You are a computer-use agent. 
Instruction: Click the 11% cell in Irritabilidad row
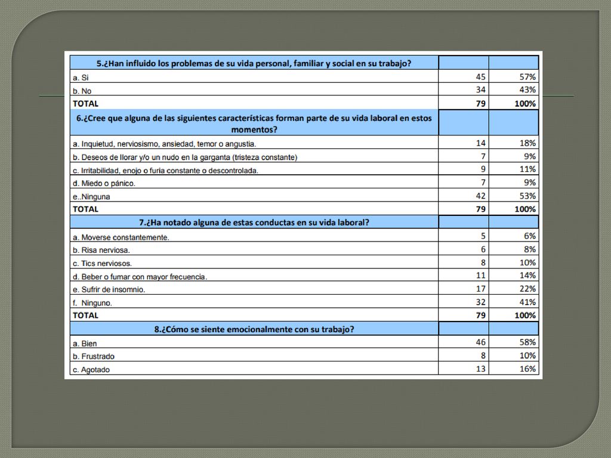click(x=527, y=169)
